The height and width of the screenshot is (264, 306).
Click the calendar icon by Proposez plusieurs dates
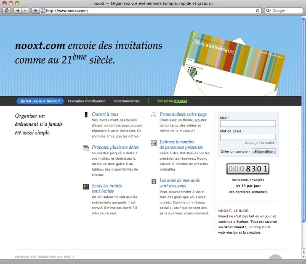(x=86, y=148)
